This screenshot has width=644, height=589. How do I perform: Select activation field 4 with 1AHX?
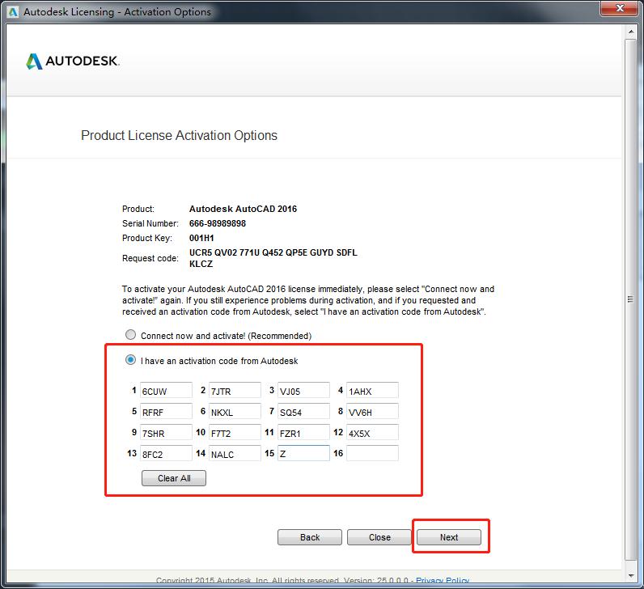click(372, 391)
